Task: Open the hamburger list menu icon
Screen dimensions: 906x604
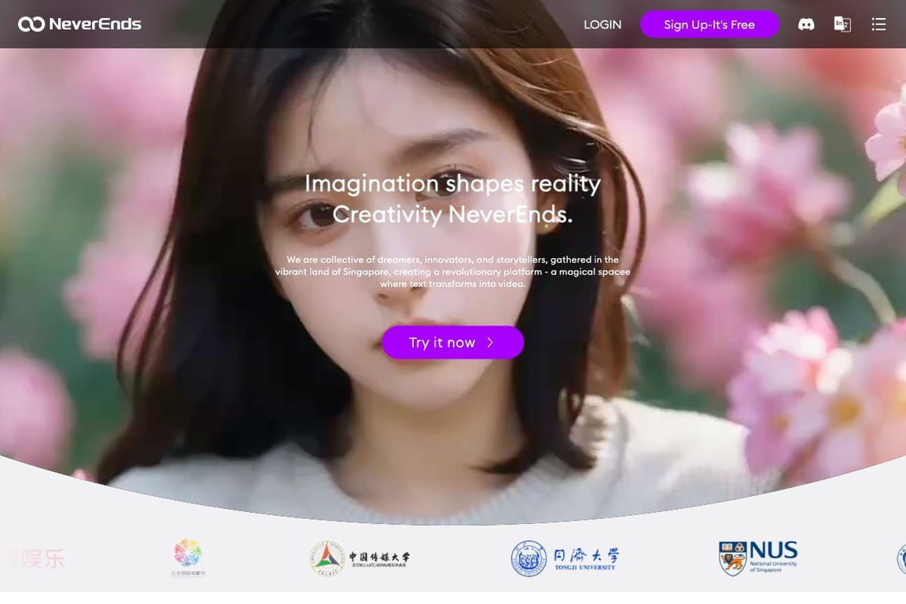Action: [878, 24]
